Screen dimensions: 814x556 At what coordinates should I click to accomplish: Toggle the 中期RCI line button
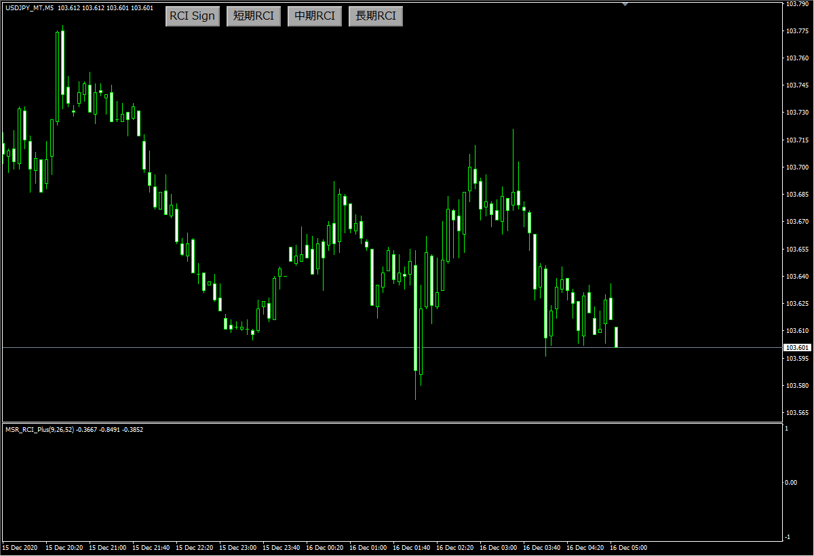point(315,16)
